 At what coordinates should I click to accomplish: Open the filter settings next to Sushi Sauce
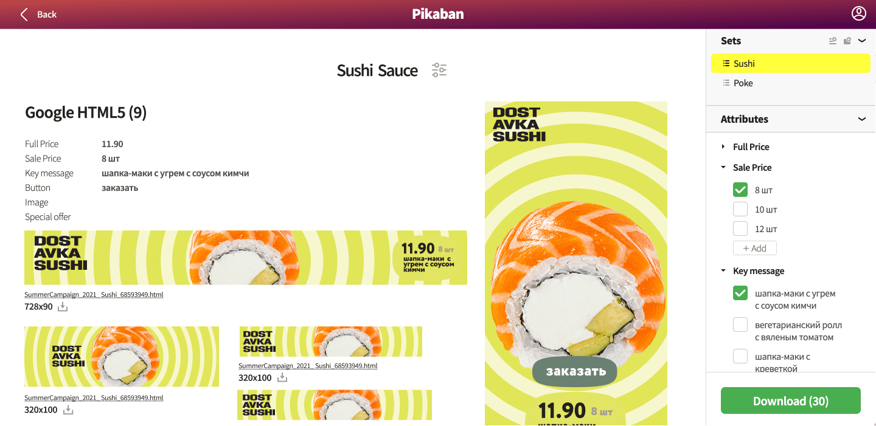click(439, 69)
